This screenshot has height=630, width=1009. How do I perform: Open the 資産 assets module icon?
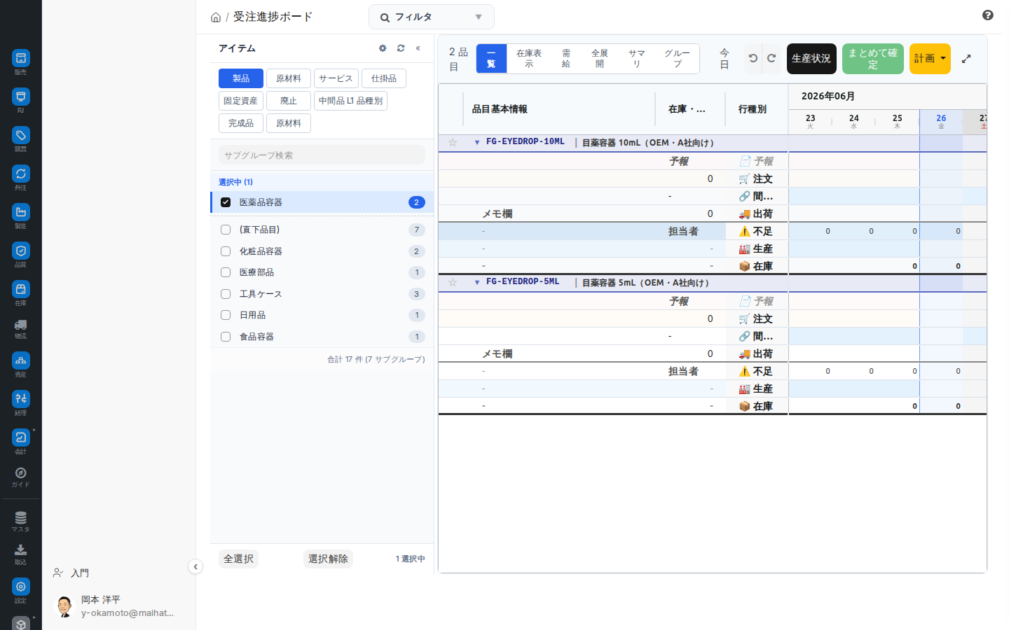point(21,361)
